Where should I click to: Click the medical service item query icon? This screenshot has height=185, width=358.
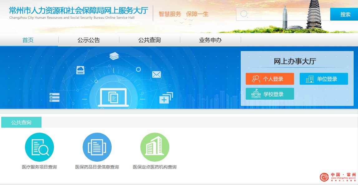point(39,147)
